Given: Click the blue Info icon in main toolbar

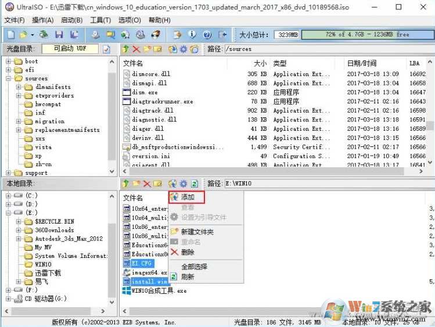Looking at the screenshot, I should click(192, 35).
